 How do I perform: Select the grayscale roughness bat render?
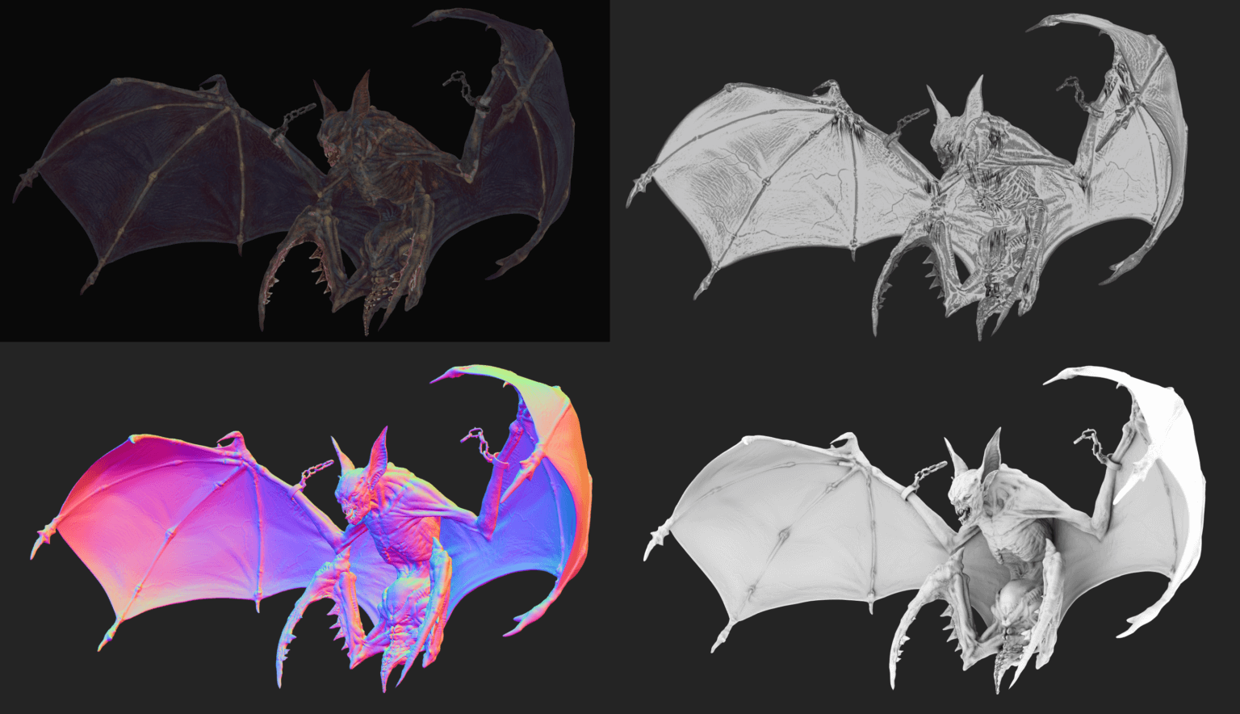908,176
